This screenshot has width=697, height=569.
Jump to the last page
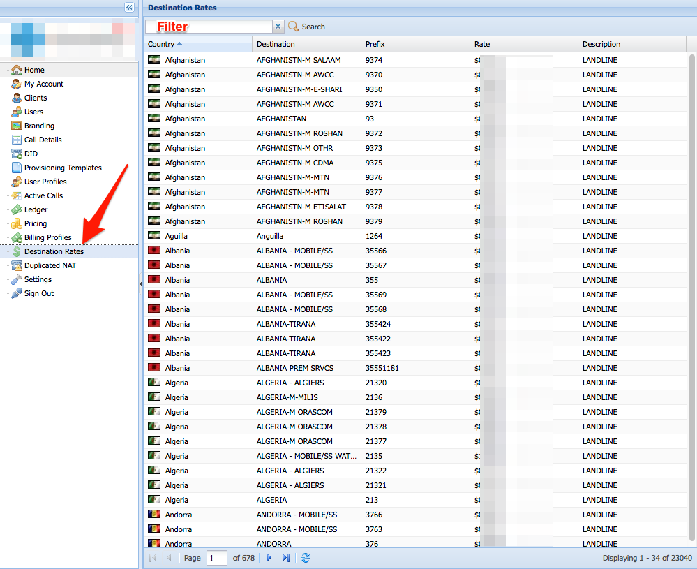286,557
